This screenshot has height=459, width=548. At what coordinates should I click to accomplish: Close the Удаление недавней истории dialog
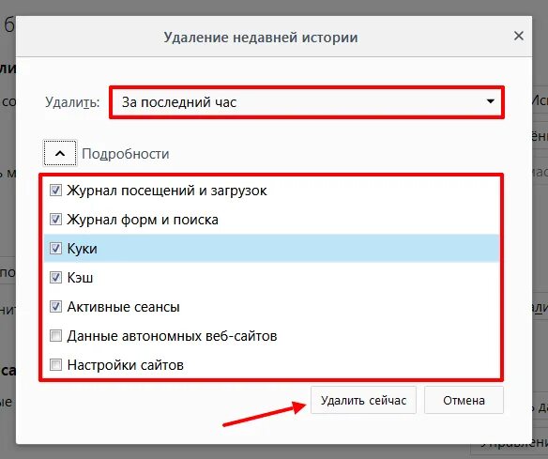tap(519, 36)
